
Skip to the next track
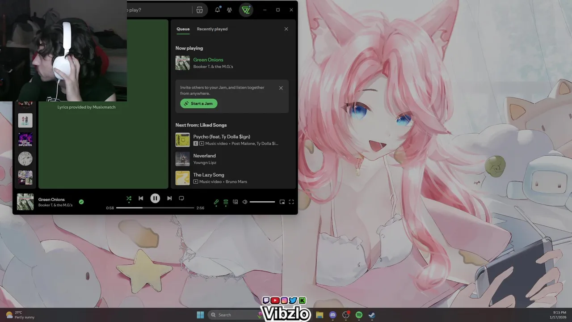click(x=169, y=198)
